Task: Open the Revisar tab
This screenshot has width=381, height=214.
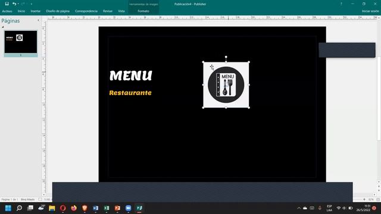Action: (x=108, y=11)
